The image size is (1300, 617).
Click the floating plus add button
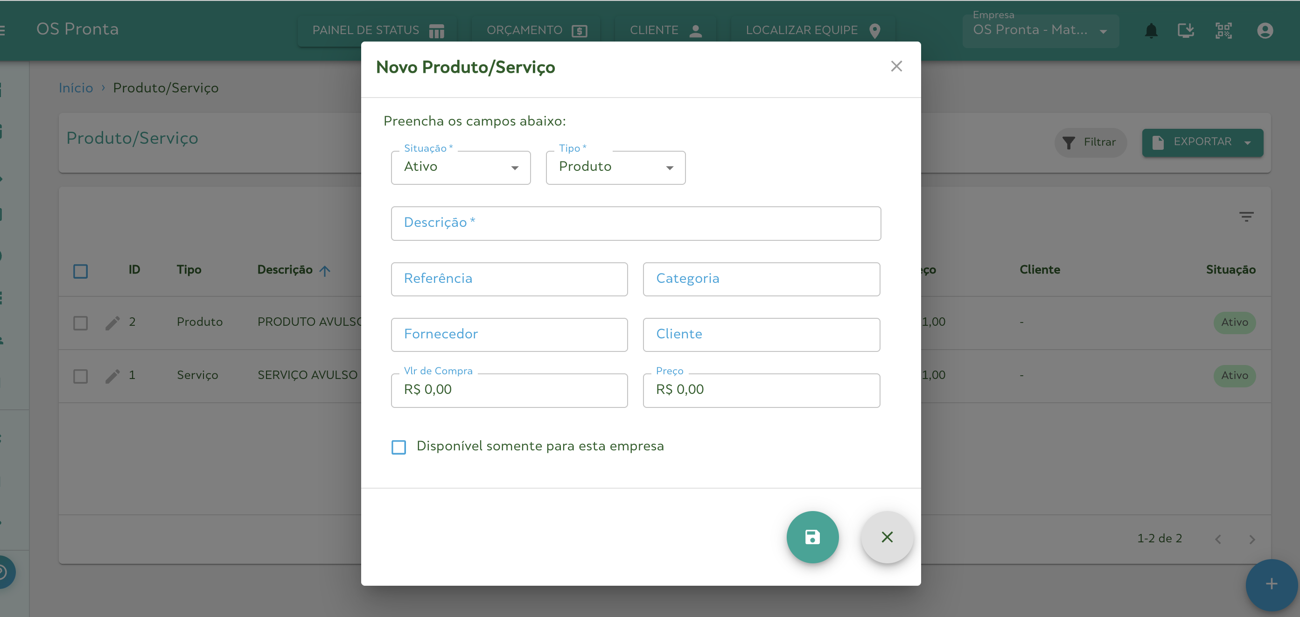tap(1271, 585)
